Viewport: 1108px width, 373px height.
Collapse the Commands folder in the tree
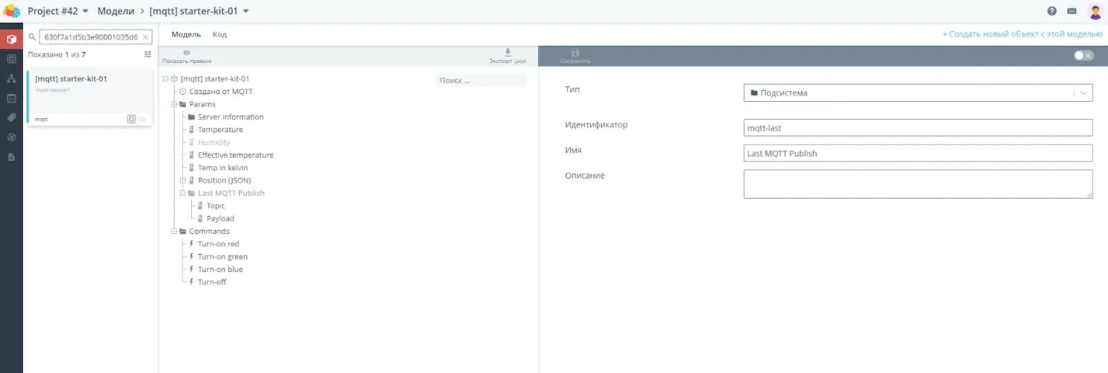174,232
